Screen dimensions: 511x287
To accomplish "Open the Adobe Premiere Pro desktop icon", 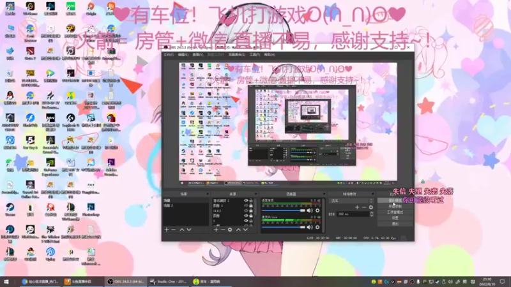I will point(111,165).
